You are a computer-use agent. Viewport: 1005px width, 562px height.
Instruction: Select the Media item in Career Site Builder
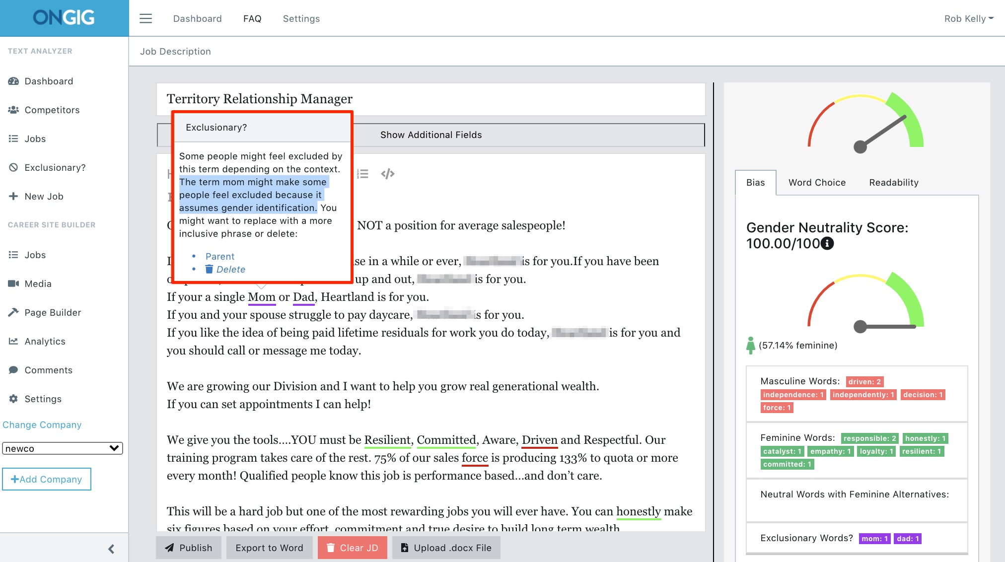pyautogui.click(x=37, y=283)
